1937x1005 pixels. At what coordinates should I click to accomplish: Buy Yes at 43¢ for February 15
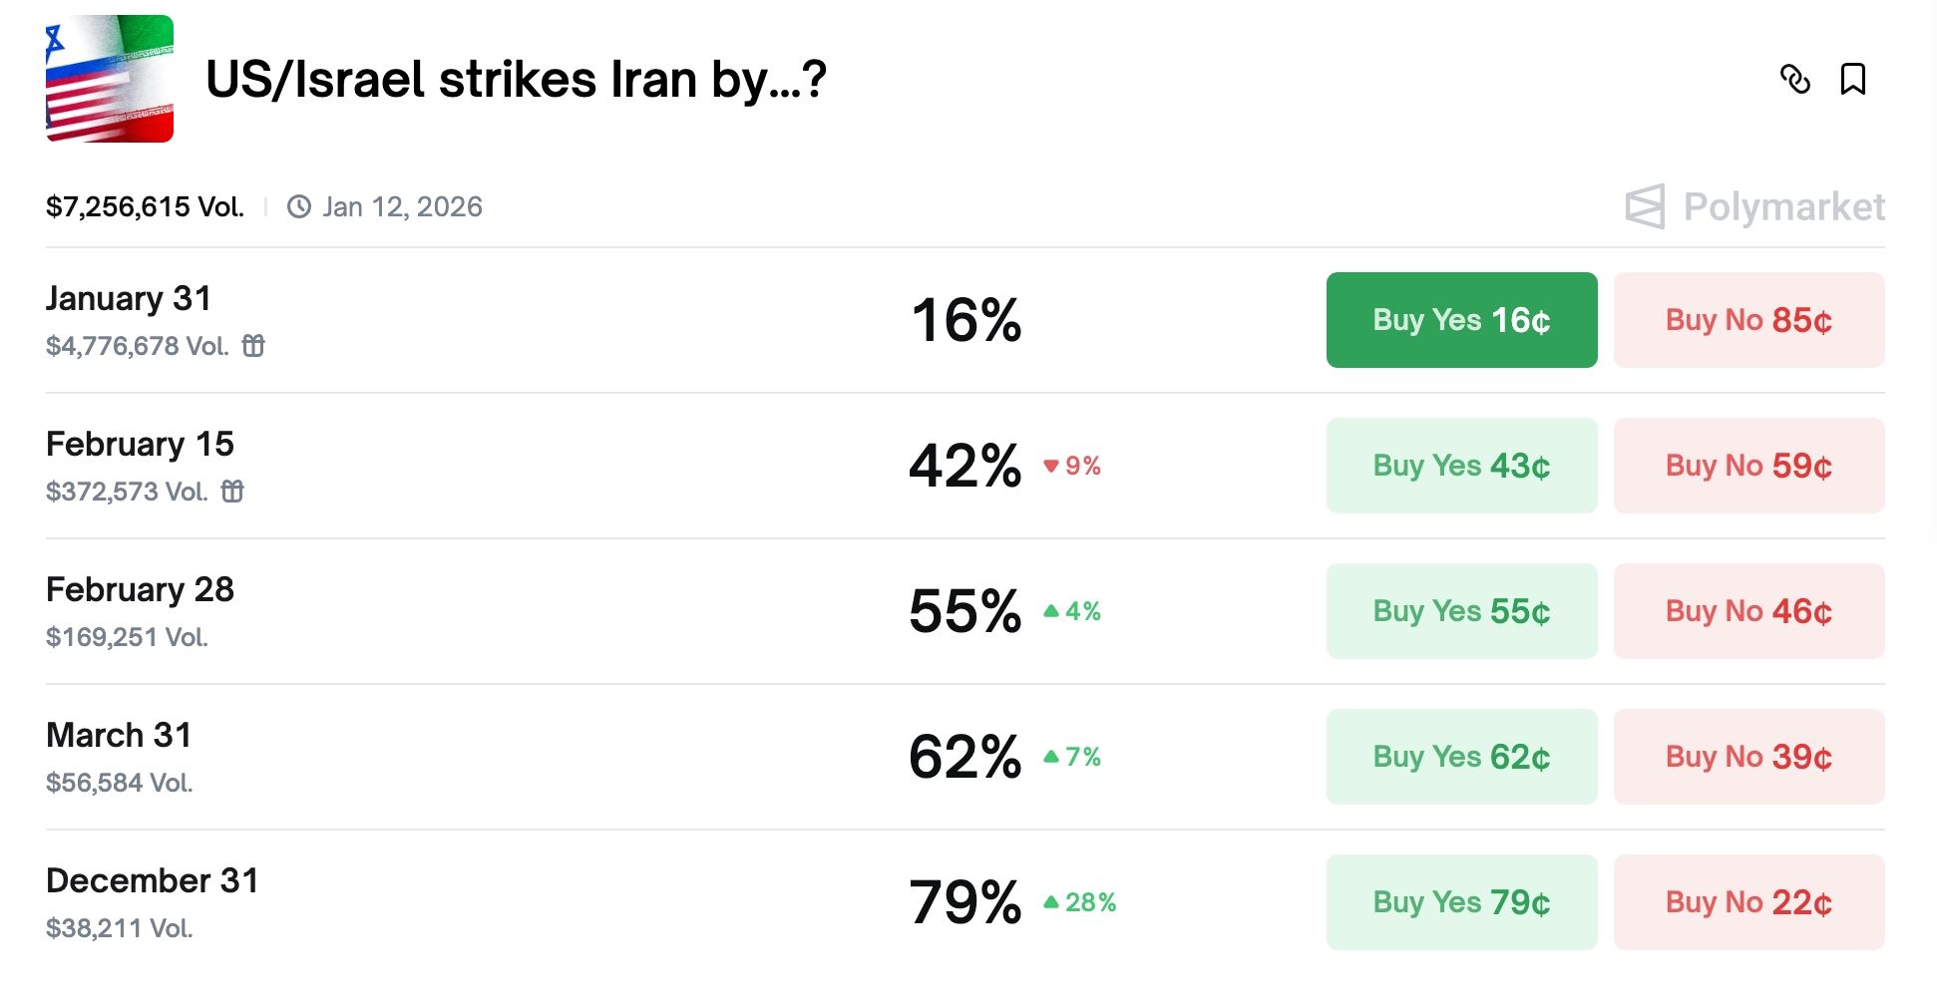tap(1460, 465)
